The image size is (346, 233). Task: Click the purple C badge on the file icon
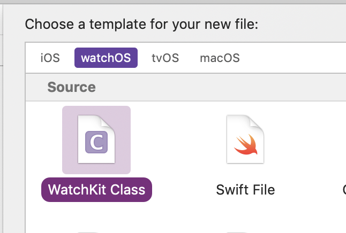pos(96,143)
